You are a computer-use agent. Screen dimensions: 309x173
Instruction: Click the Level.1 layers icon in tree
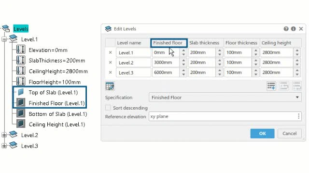pyautogui.click(x=13, y=38)
